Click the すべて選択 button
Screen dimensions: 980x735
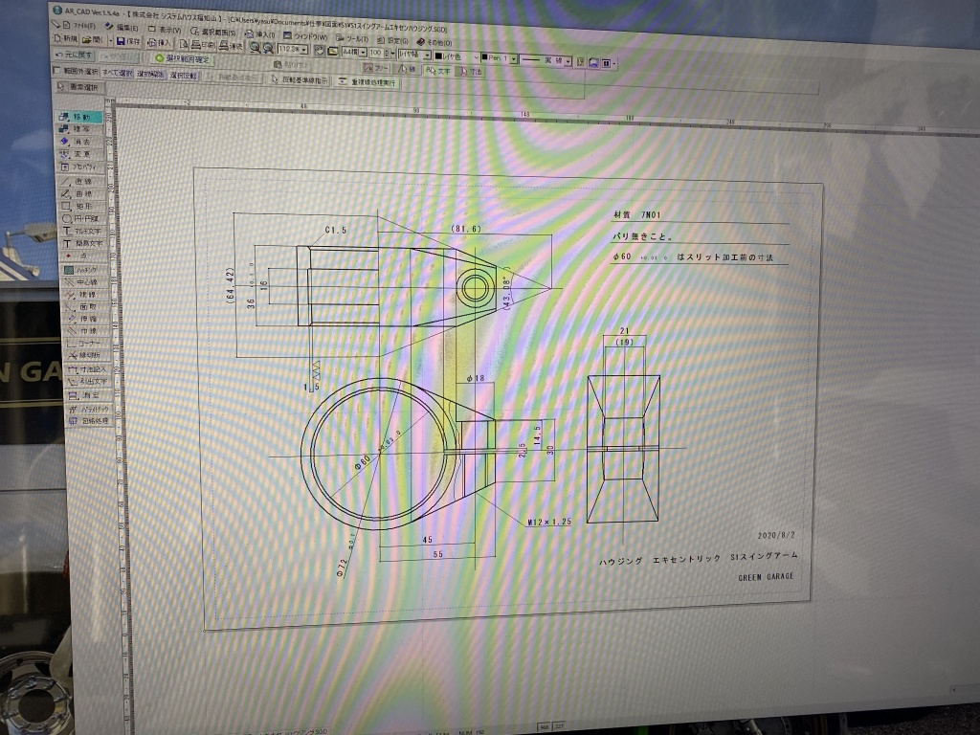point(116,73)
